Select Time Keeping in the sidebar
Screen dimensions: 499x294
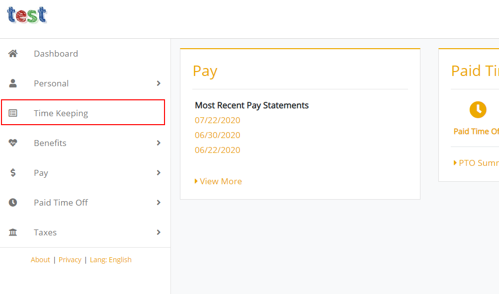[61, 113]
